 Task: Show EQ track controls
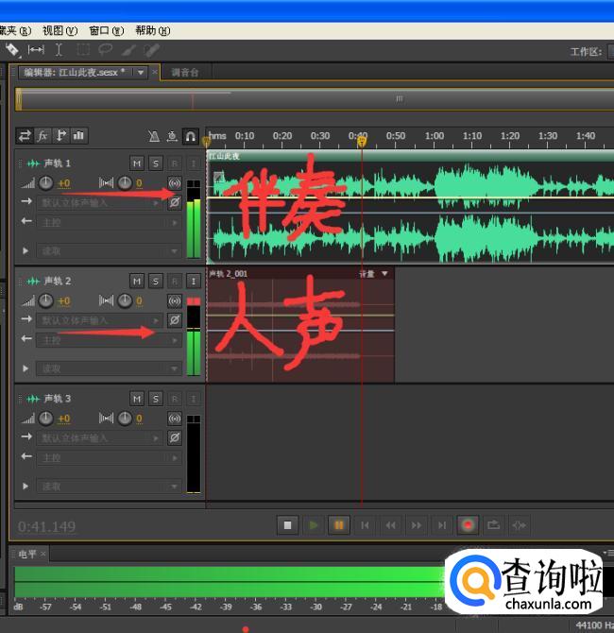[79, 135]
